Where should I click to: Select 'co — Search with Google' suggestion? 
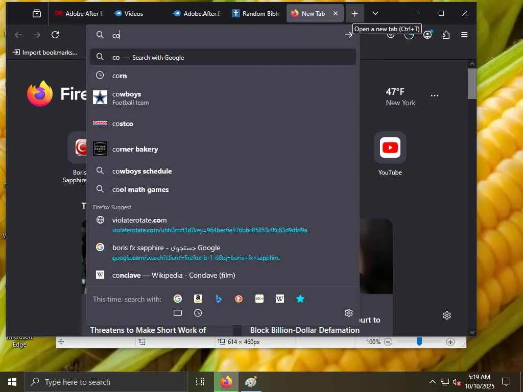pyautogui.click(x=223, y=57)
